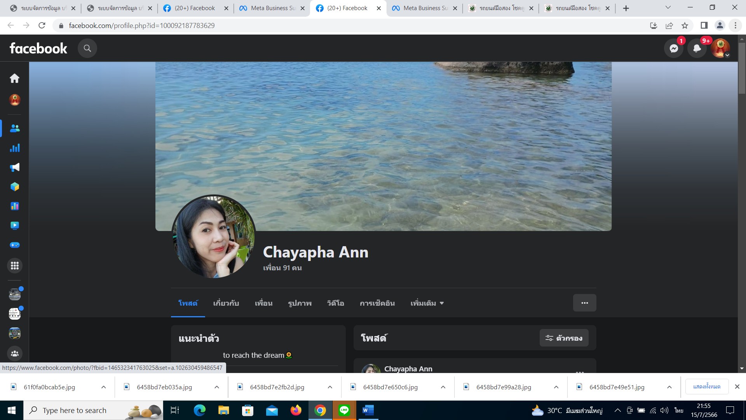Open Friends icon in sidebar
This screenshot has height=420, width=746.
pyautogui.click(x=15, y=128)
